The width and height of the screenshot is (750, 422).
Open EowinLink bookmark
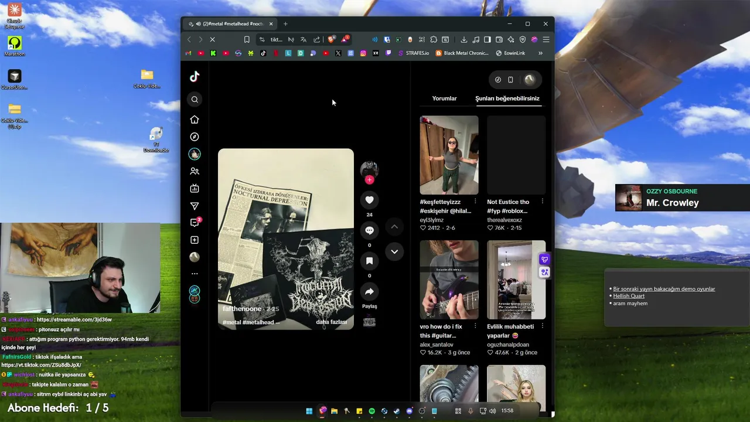point(510,53)
